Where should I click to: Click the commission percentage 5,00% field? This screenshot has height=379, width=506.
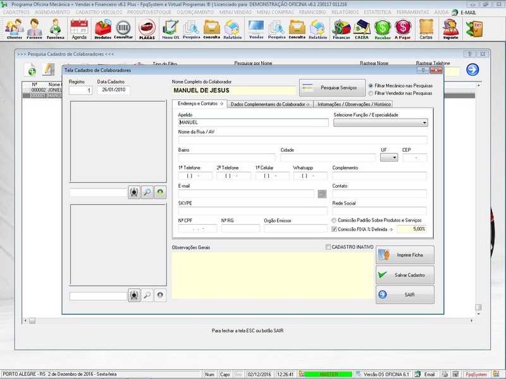point(412,229)
